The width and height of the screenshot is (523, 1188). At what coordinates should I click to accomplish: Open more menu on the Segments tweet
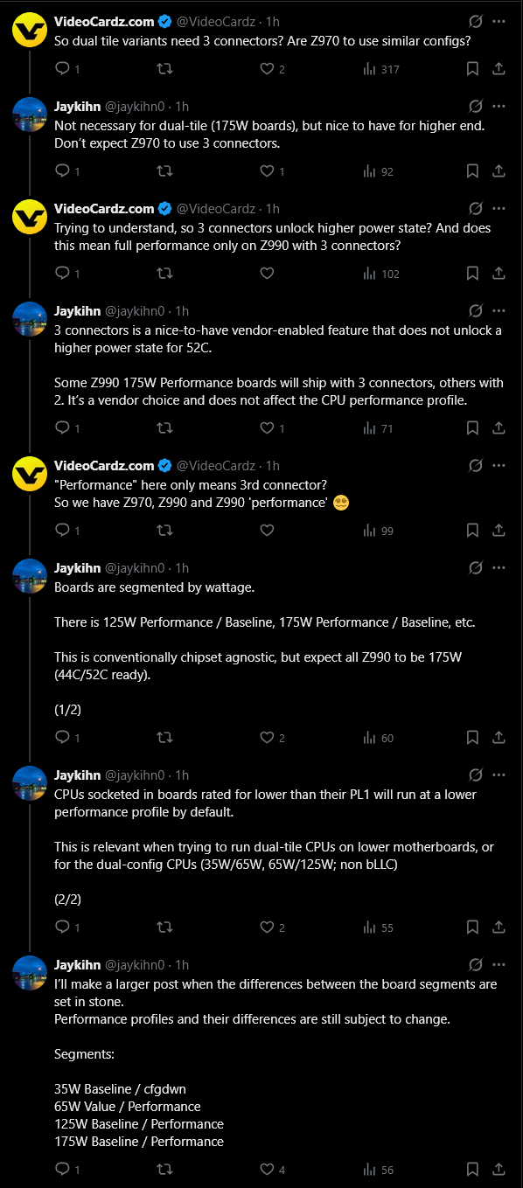coord(499,965)
